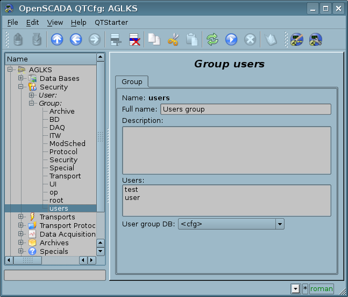348x297 pixels.
Task: Expand the Data Bases tree node
Action: (x=20, y=78)
